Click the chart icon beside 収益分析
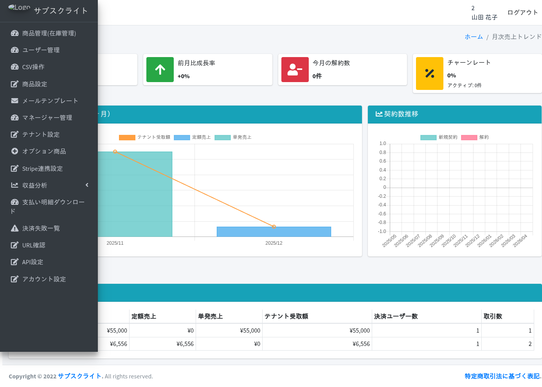 click(14, 185)
